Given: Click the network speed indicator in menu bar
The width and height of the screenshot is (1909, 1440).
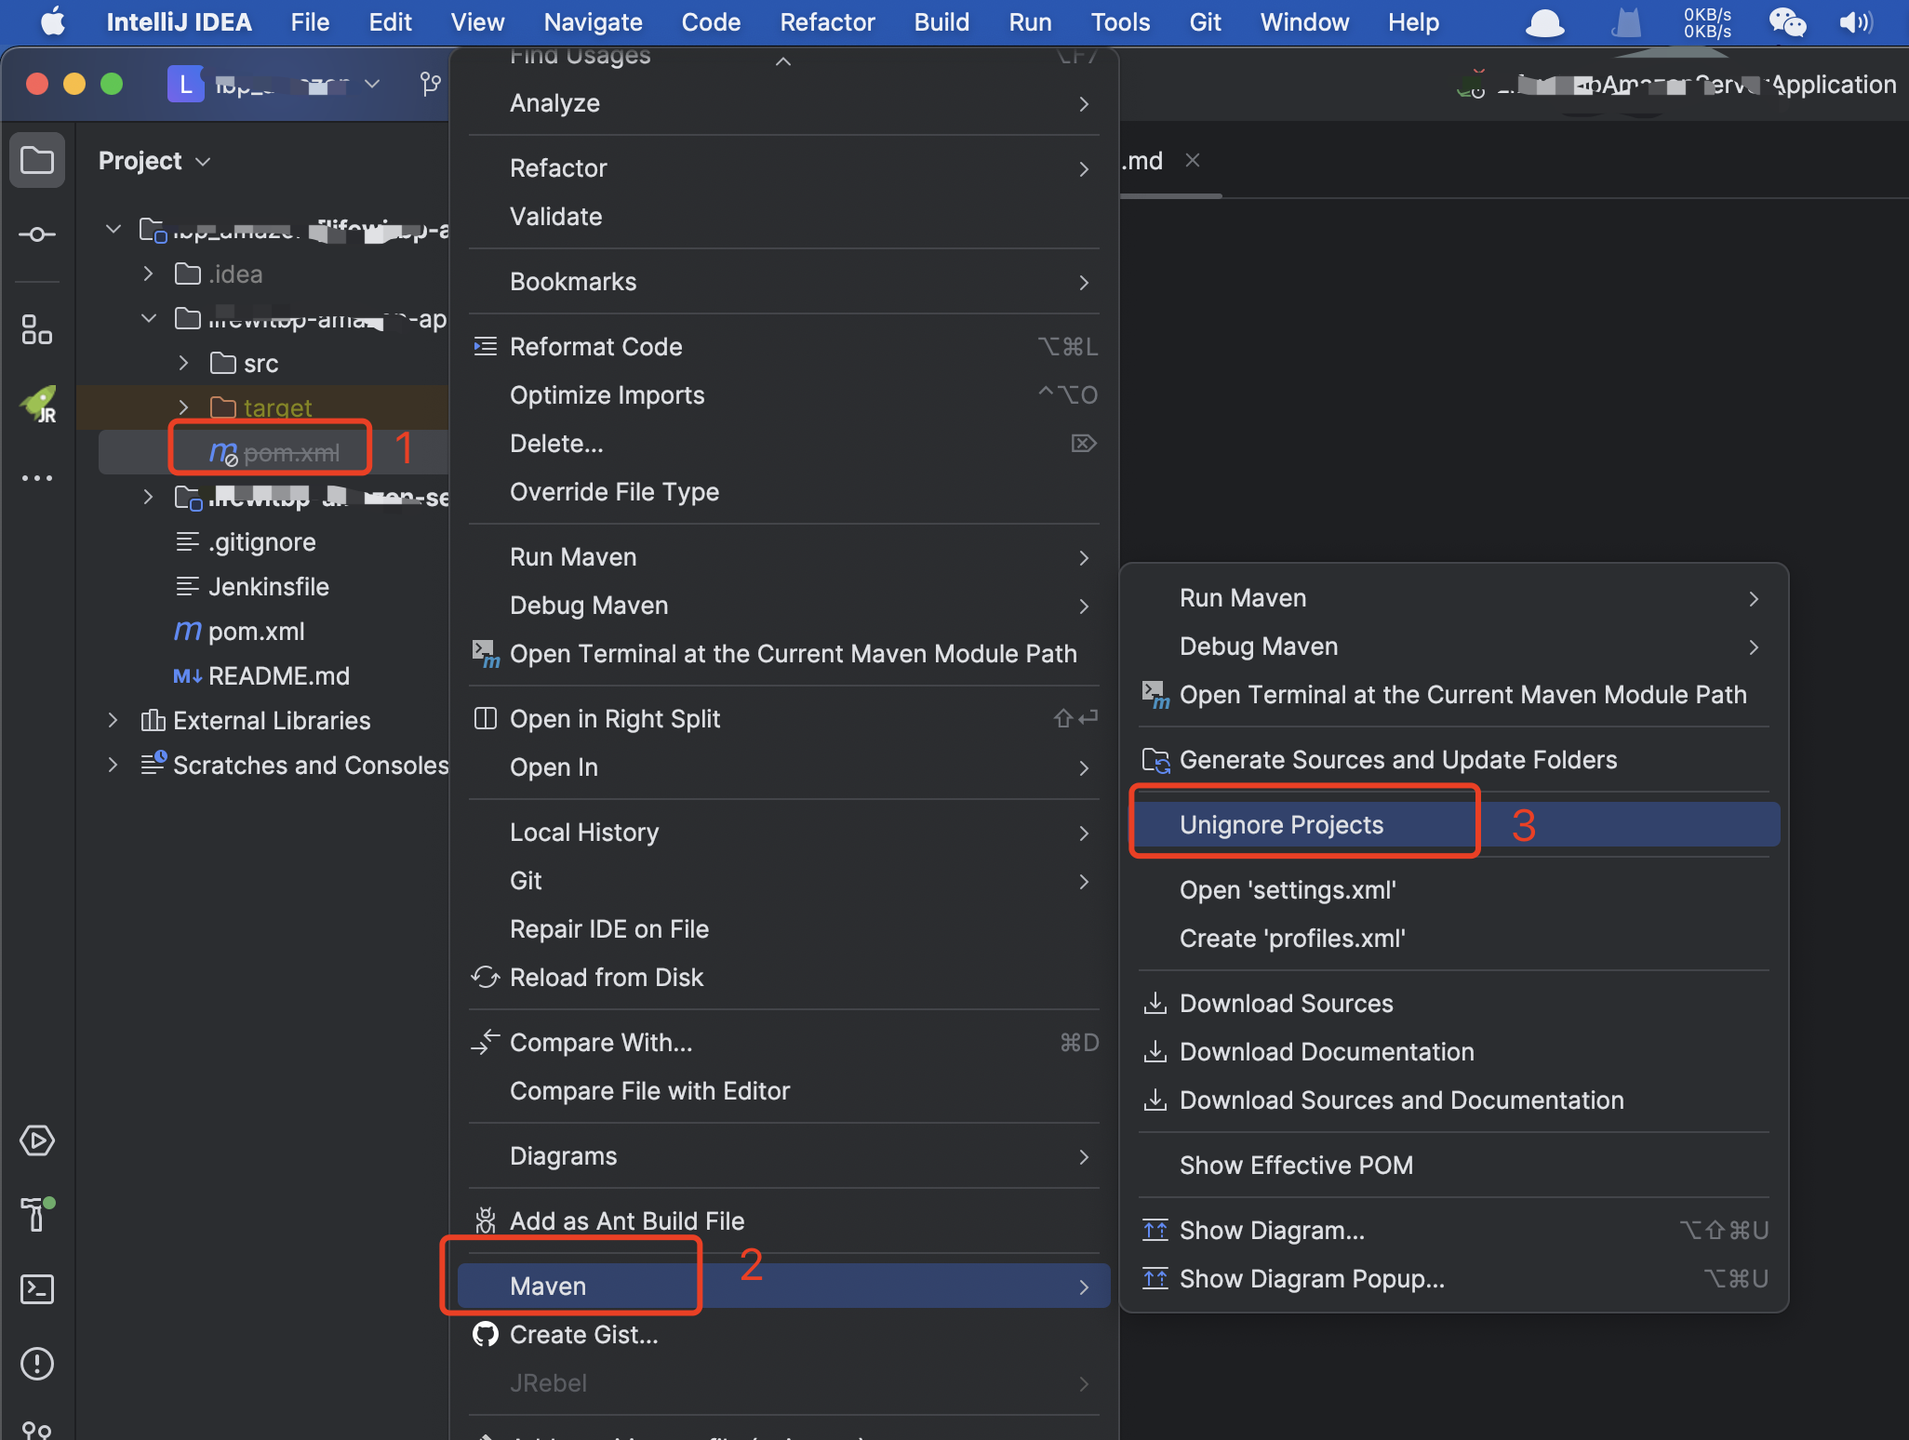Looking at the screenshot, I should [x=1704, y=19].
